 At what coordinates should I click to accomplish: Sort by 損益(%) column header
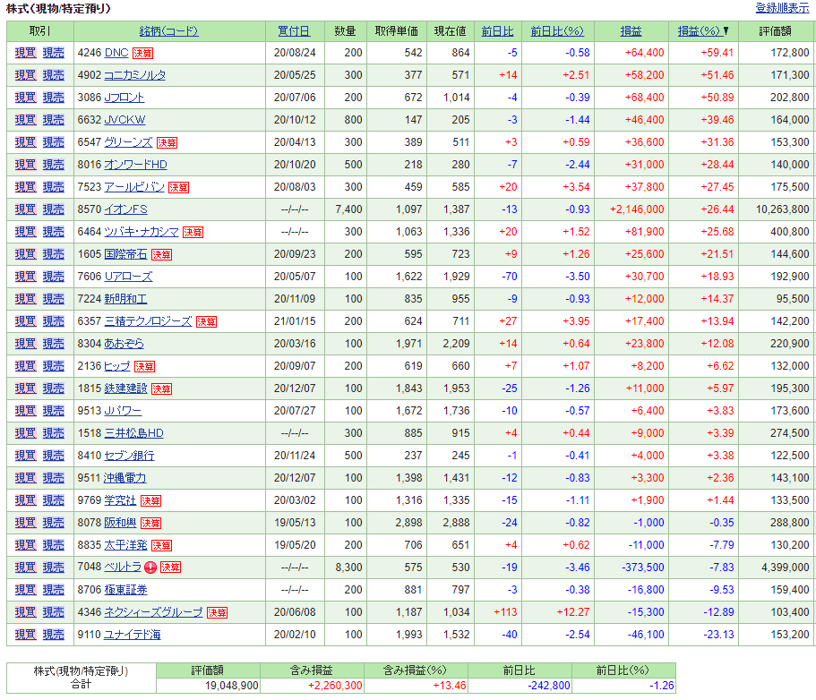[x=699, y=31]
